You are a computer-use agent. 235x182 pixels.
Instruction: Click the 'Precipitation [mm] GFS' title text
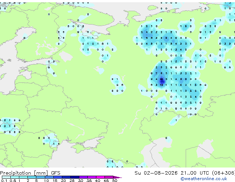30,173
